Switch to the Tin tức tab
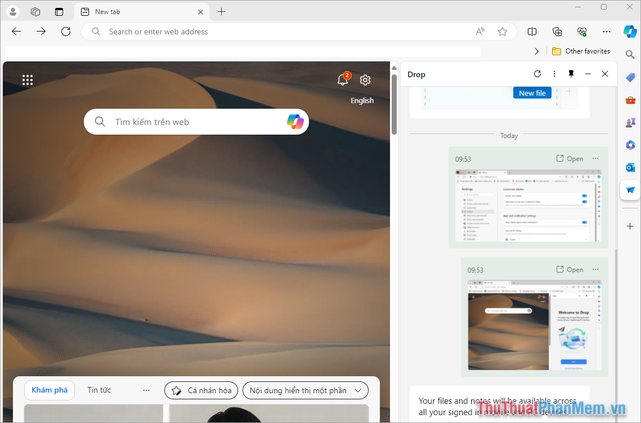Image resolution: width=641 pixels, height=423 pixels. (98, 390)
